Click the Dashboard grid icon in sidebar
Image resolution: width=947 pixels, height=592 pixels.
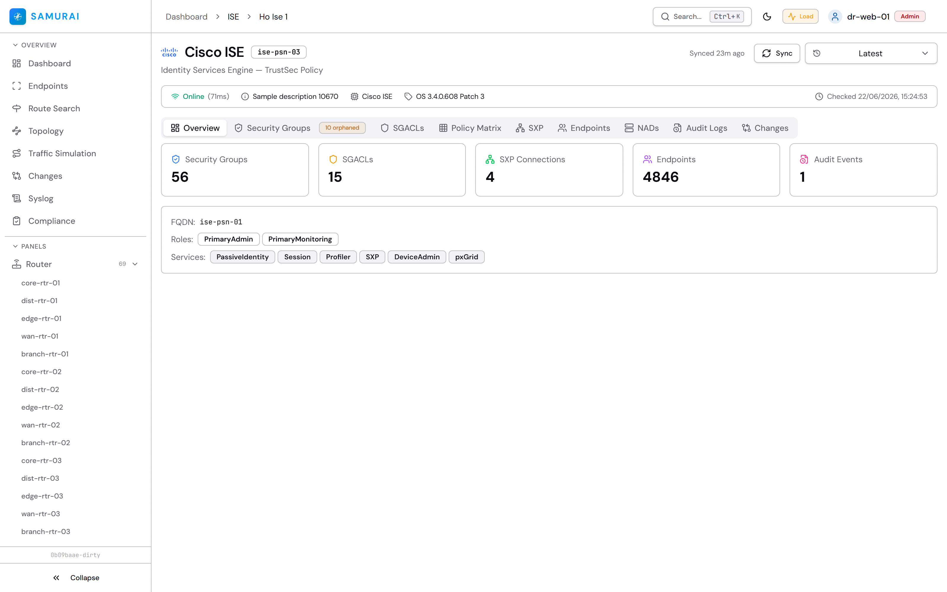pos(17,63)
